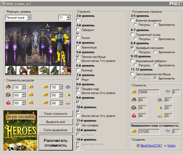The height and width of the screenshot is (154, 183).
Task: Click the sulfur resource icon in resource costs
Action: pos(68,95)
